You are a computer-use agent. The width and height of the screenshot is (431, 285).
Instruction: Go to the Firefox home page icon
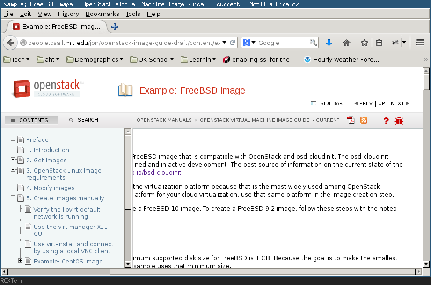point(347,43)
